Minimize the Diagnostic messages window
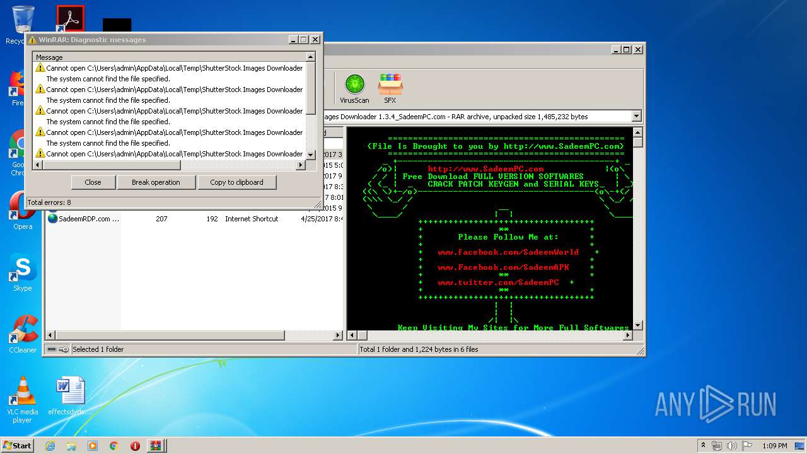 pyautogui.click(x=294, y=39)
